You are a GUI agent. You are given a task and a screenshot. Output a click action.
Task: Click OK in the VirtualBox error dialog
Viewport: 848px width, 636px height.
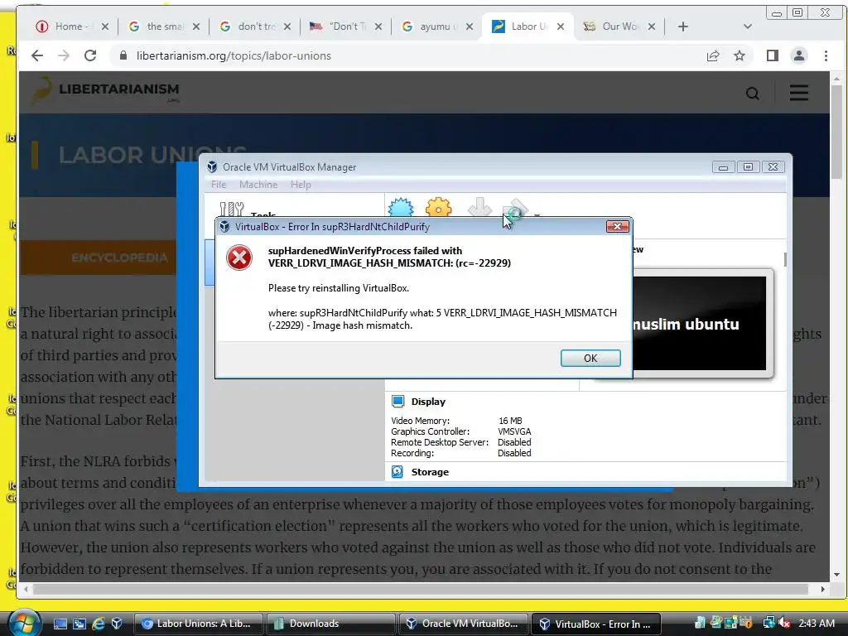[x=590, y=358]
